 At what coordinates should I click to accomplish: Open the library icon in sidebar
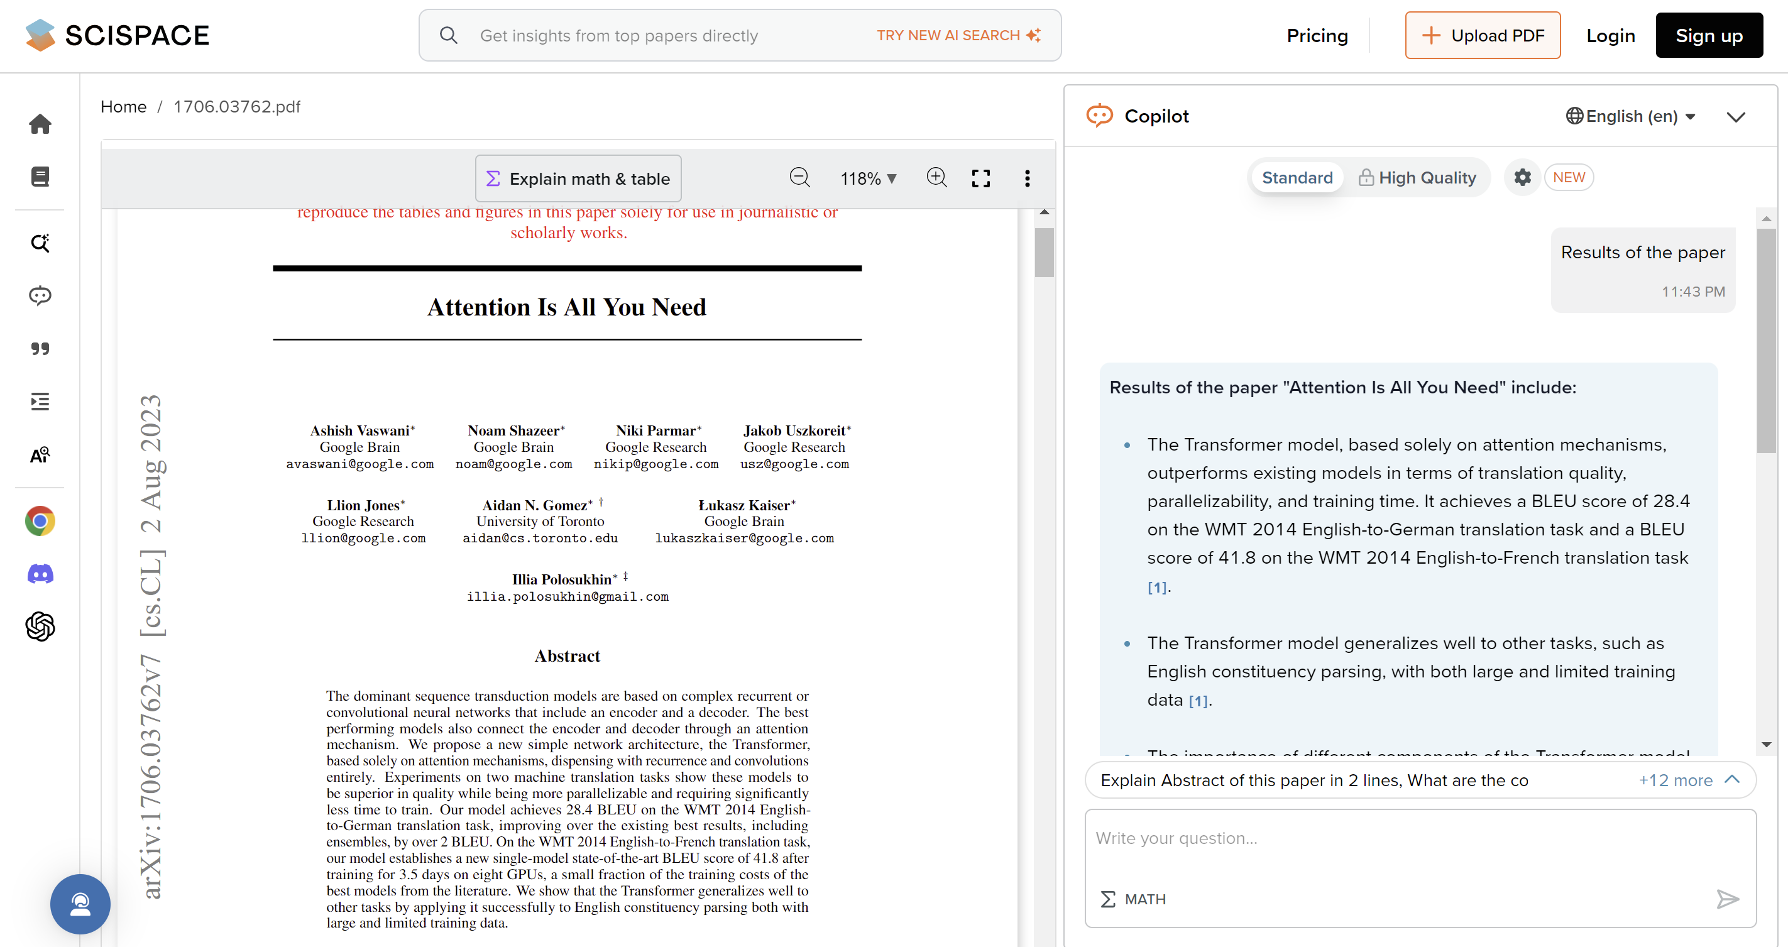(40, 177)
